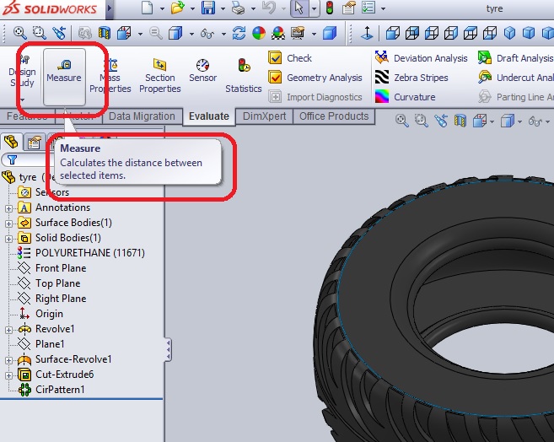Toggle Zebra Stripes display

411,78
